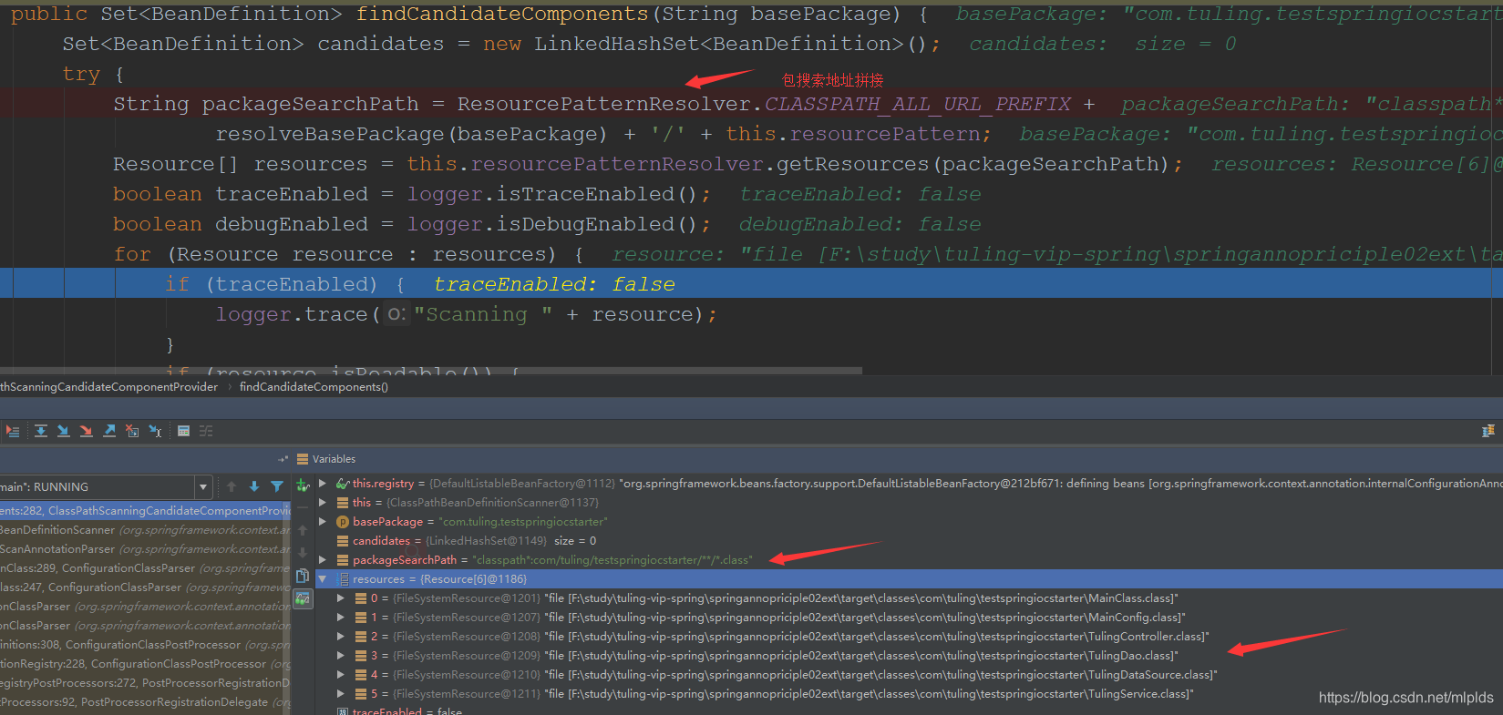
Task: Toggle Show Watches in Variables glasses icon
Action: click(x=303, y=598)
